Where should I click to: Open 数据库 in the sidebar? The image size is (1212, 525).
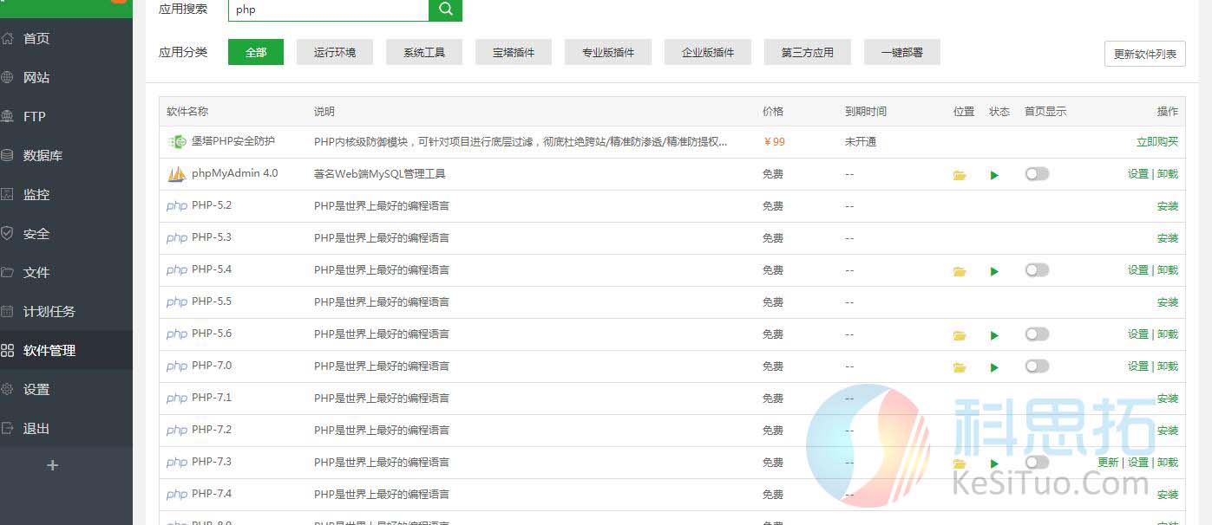[42, 156]
